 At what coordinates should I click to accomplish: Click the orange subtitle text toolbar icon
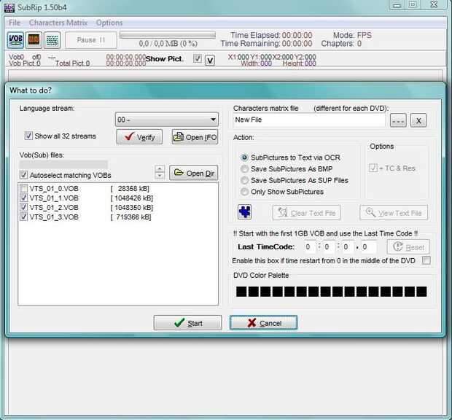click(x=34, y=40)
